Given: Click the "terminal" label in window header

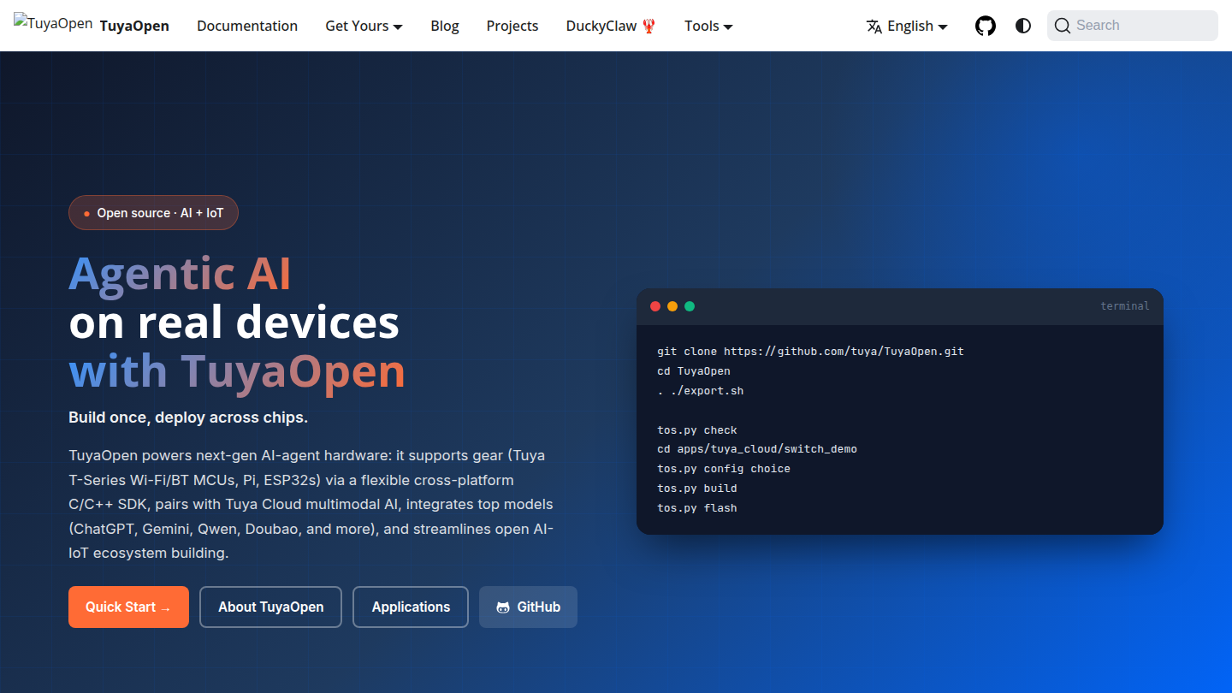Looking at the screenshot, I should [1125, 306].
